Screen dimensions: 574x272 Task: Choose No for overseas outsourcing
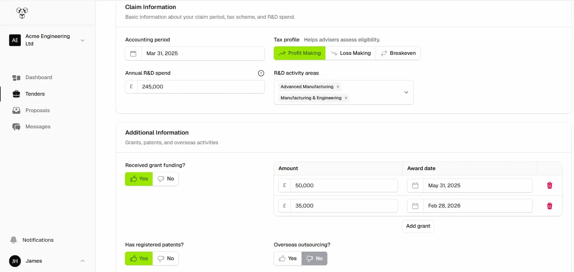[x=314, y=259]
